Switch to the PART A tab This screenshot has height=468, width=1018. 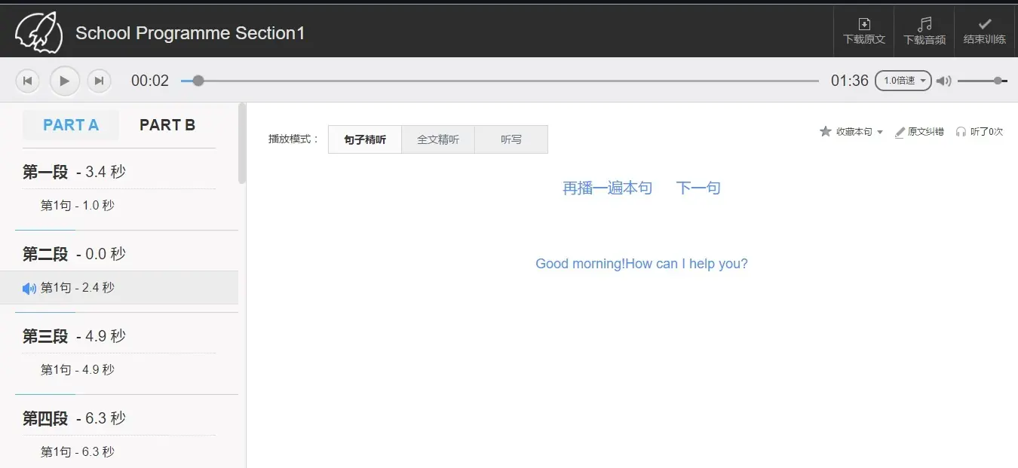pyautogui.click(x=71, y=125)
